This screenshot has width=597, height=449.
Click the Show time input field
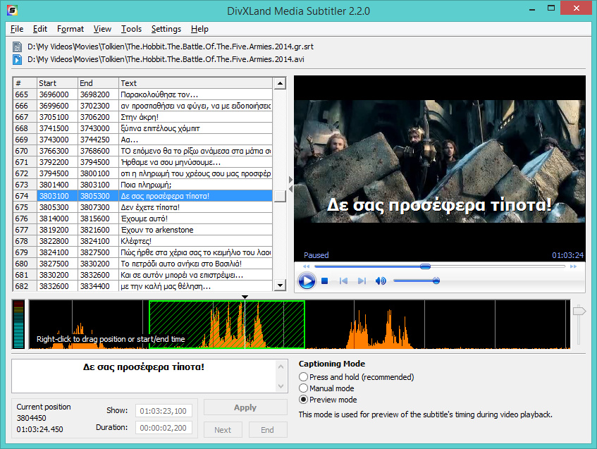tap(162, 411)
